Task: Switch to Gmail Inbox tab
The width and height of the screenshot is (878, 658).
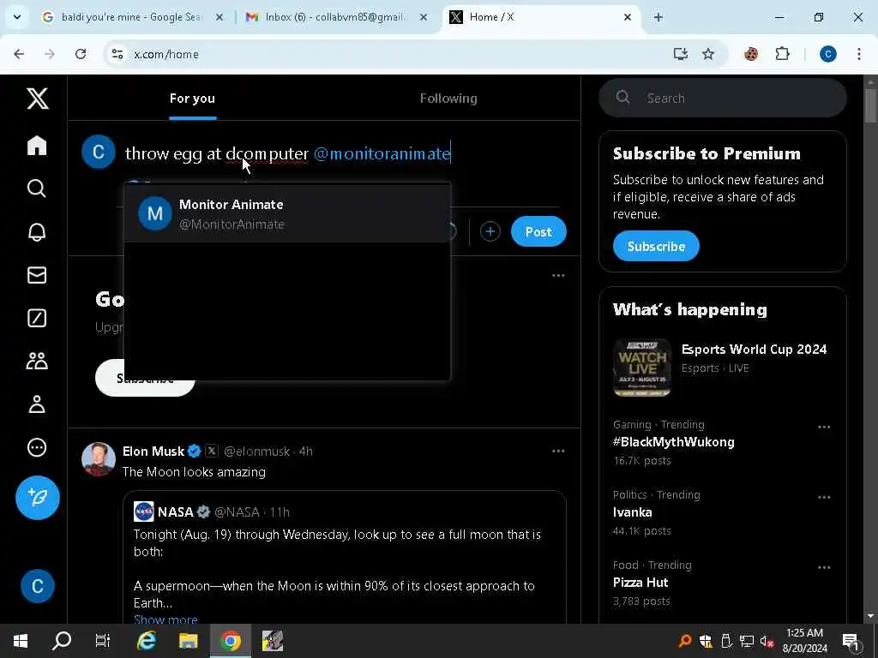Action: coord(334,17)
